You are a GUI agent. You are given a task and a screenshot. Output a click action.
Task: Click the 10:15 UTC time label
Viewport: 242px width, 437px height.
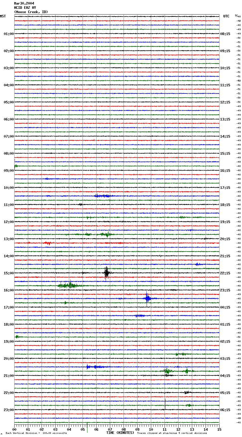(225, 68)
